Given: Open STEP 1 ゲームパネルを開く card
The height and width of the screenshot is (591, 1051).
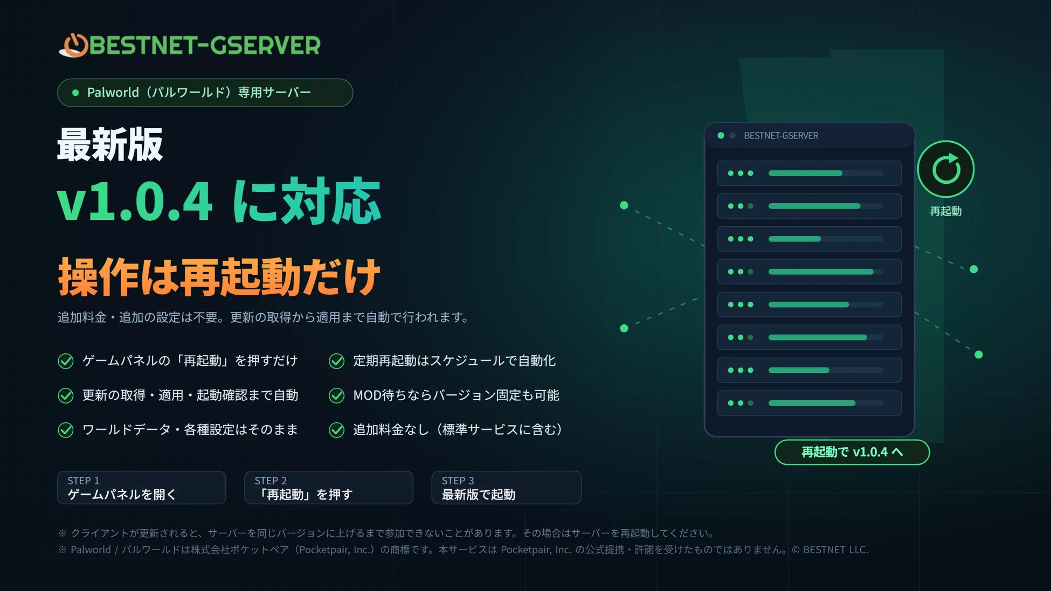Looking at the screenshot, I should [x=141, y=488].
